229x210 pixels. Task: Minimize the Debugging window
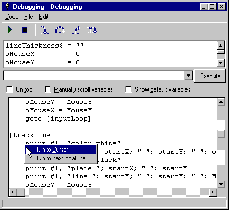204,7
